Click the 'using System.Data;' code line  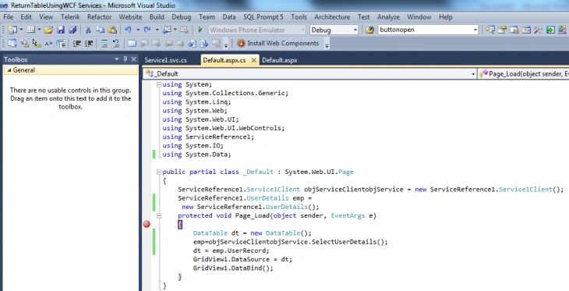[196, 154]
